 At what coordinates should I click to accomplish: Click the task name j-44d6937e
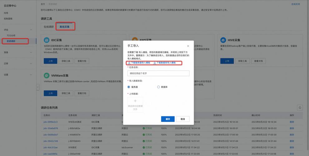[74, 135]
